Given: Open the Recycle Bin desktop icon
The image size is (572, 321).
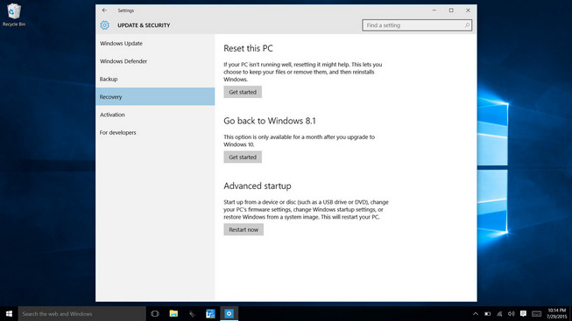Looking at the screenshot, I should pyautogui.click(x=14, y=15).
